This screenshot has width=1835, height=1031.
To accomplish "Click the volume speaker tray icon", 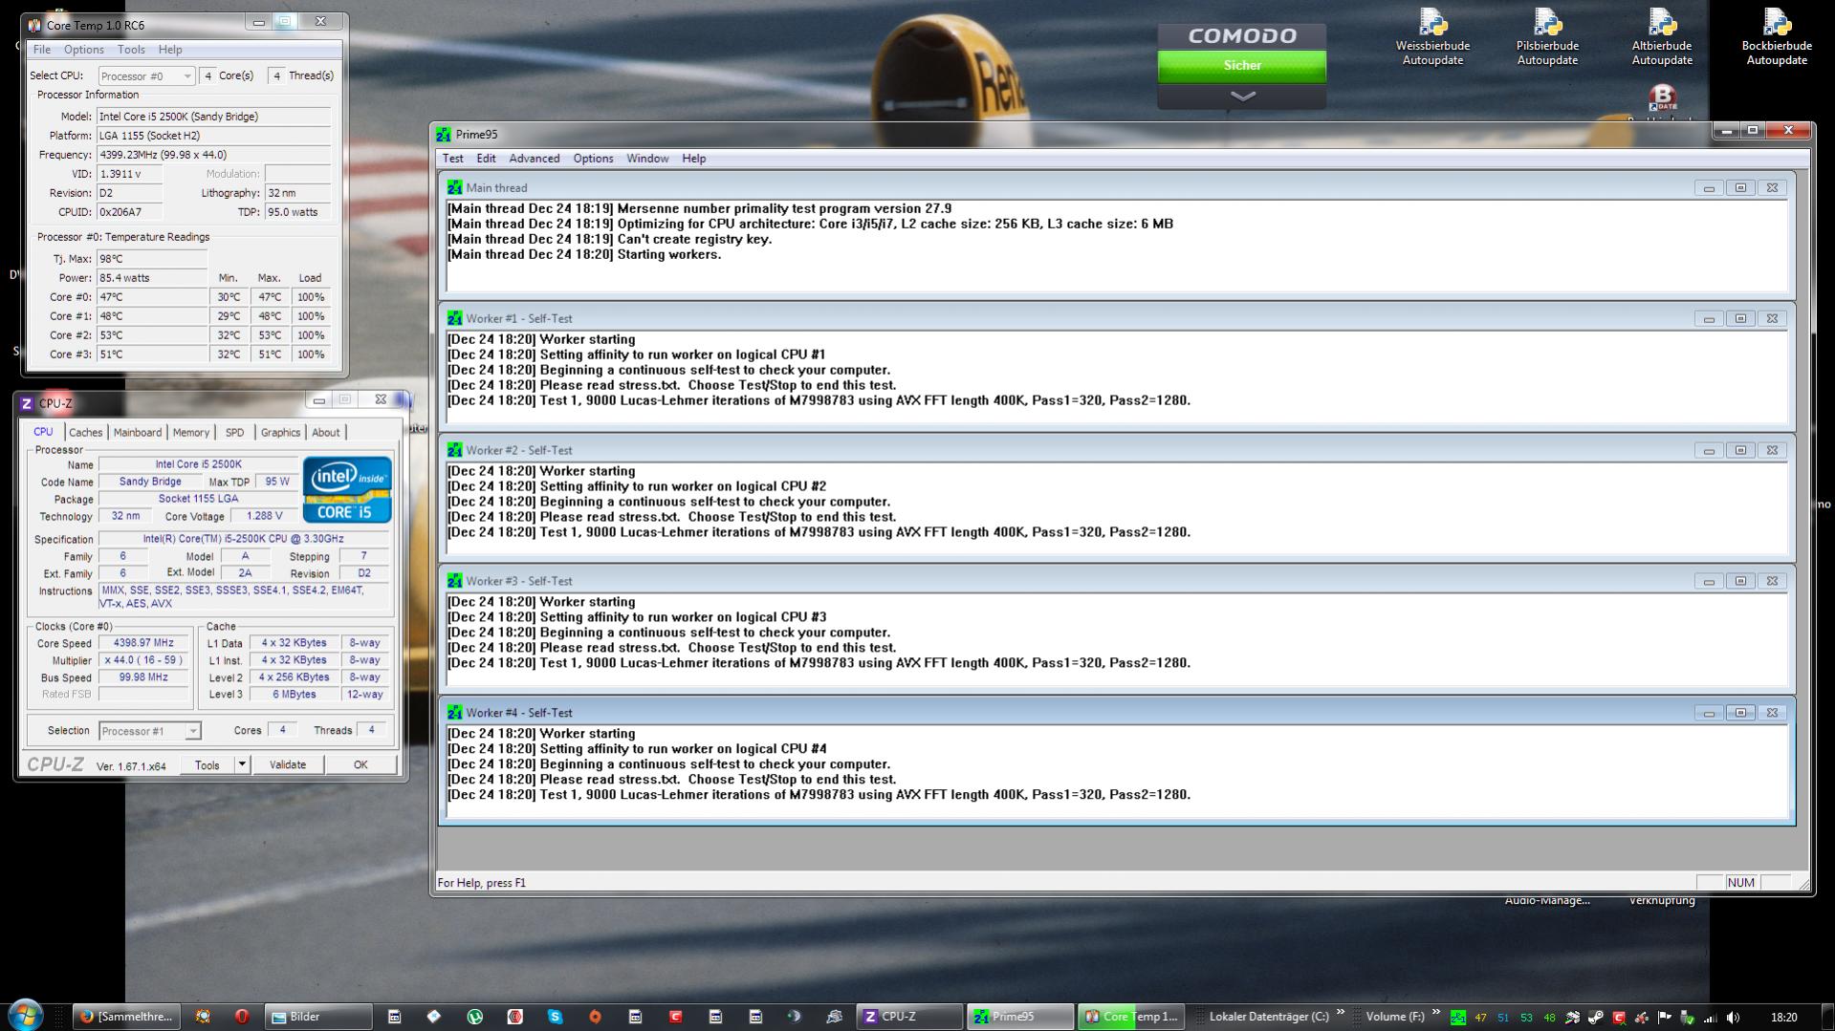I will click(1734, 1018).
